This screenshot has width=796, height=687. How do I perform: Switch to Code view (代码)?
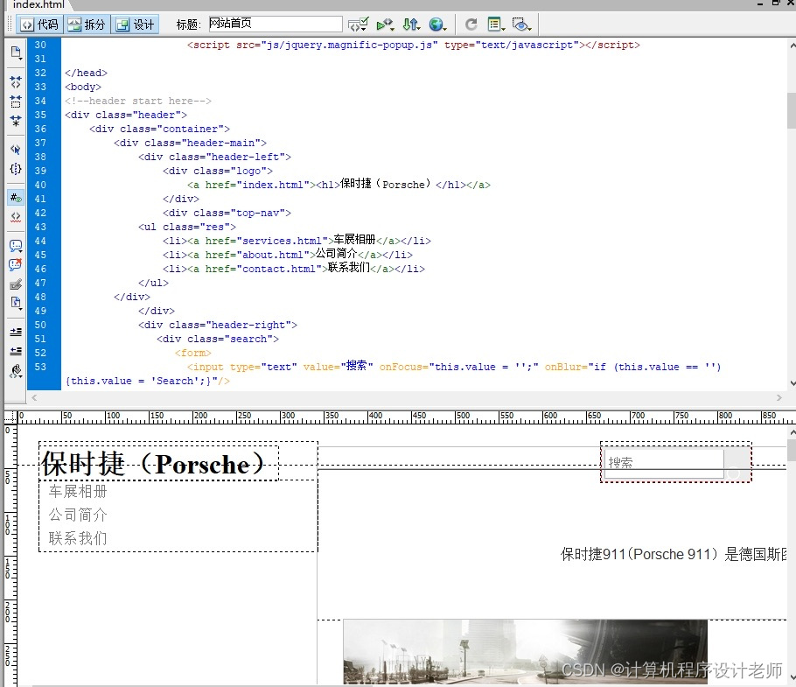[39, 25]
